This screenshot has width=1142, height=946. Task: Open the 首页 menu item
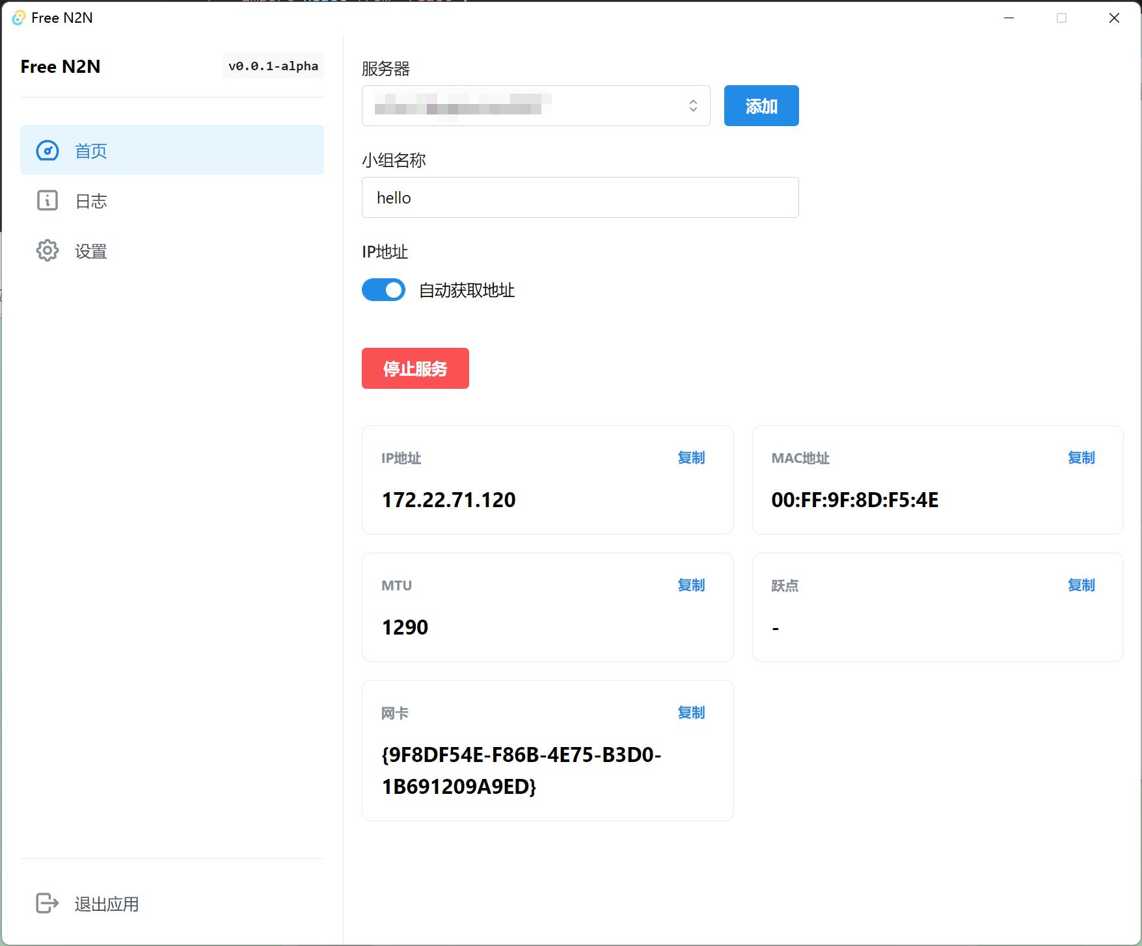[x=172, y=150]
